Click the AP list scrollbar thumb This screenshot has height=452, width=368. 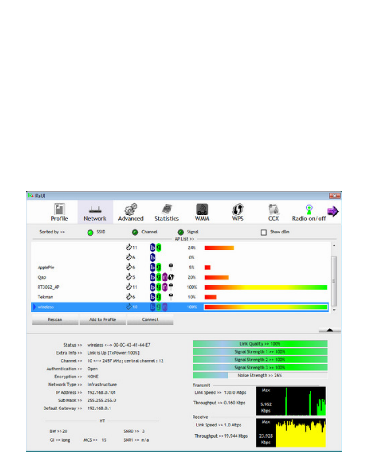334,281
